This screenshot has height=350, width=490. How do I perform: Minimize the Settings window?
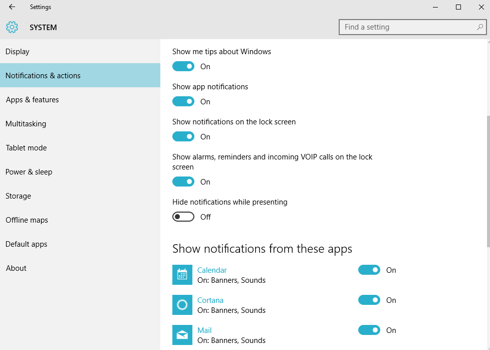tap(435, 7)
